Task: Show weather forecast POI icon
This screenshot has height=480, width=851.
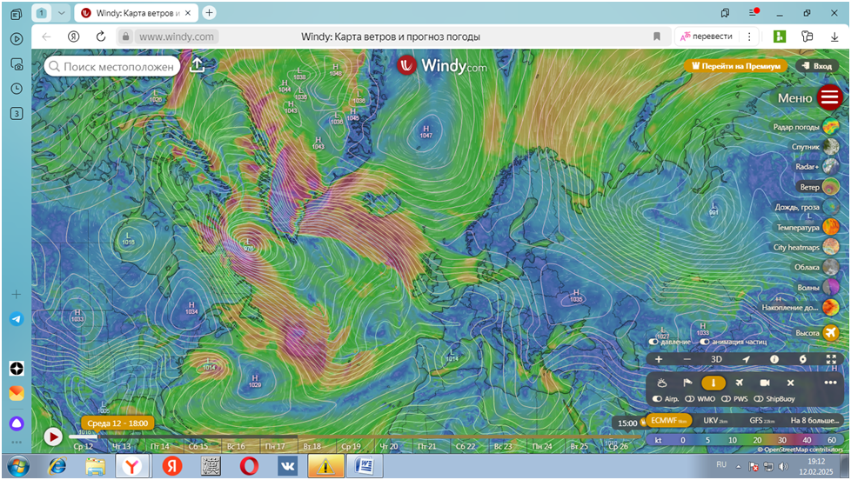Action: pyautogui.click(x=661, y=383)
